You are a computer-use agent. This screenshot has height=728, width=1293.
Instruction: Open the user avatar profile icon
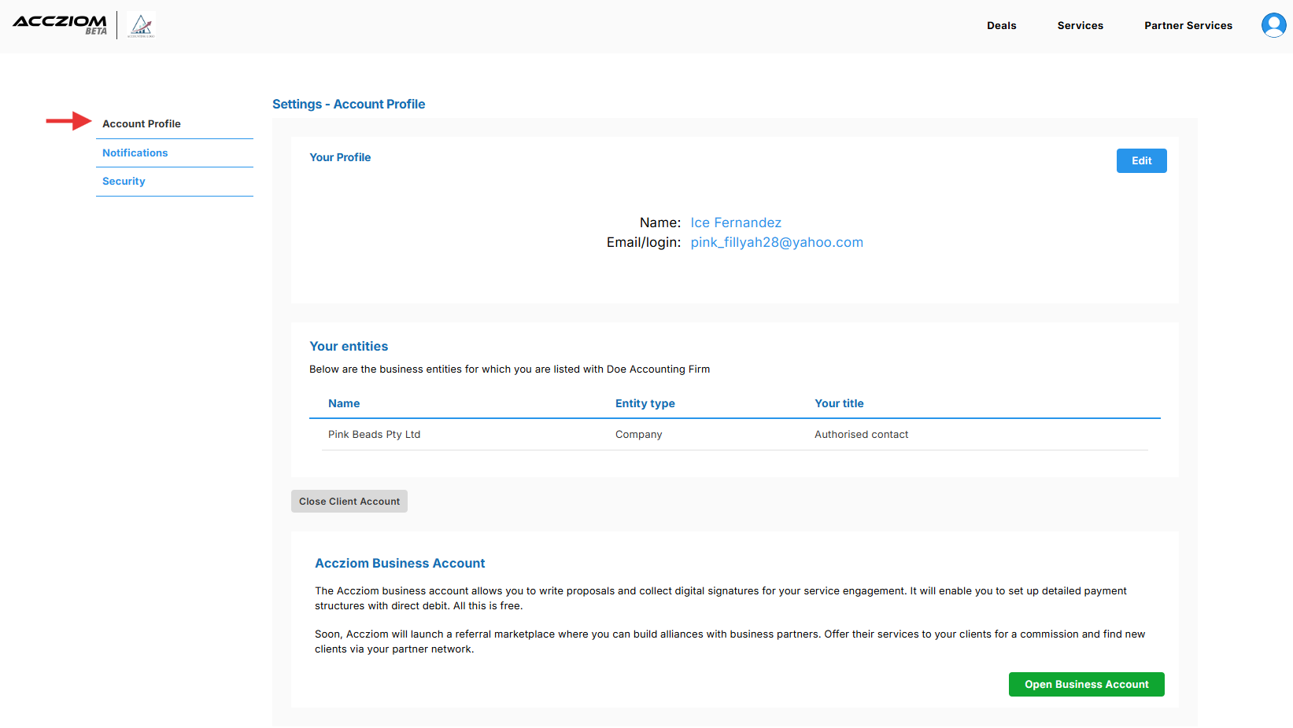pyautogui.click(x=1273, y=25)
